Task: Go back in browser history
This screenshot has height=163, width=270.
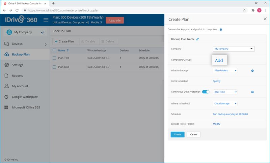Action: tap(4, 10)
